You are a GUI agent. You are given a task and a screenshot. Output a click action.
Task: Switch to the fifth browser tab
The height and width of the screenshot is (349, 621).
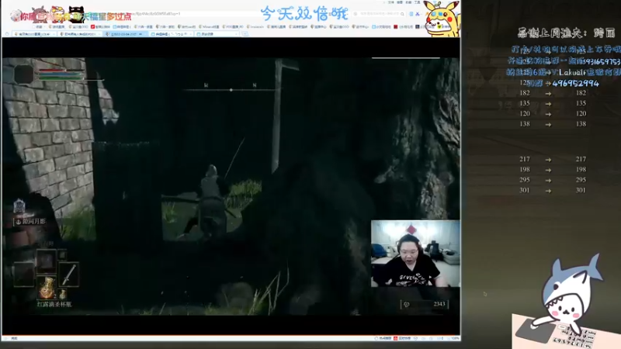click(x=218, y=34)
